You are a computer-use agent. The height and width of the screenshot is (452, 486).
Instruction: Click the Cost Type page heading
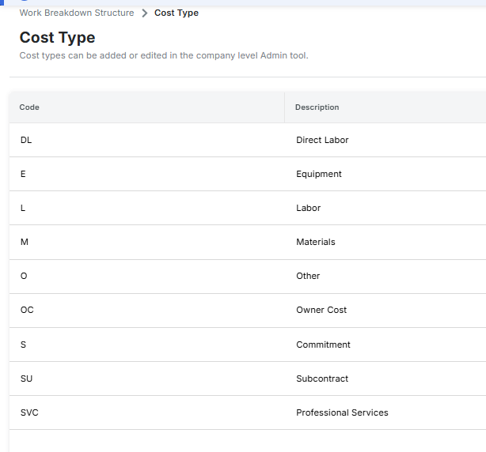click(57, 38)
